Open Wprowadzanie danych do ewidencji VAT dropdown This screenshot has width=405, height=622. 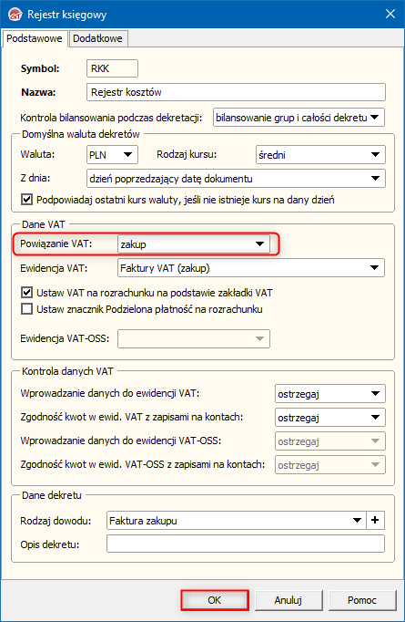329,393
